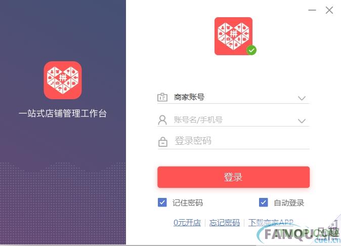Click the ID card icon beside 商家账号
341x246 pixels.
click(x=162, y=97)
